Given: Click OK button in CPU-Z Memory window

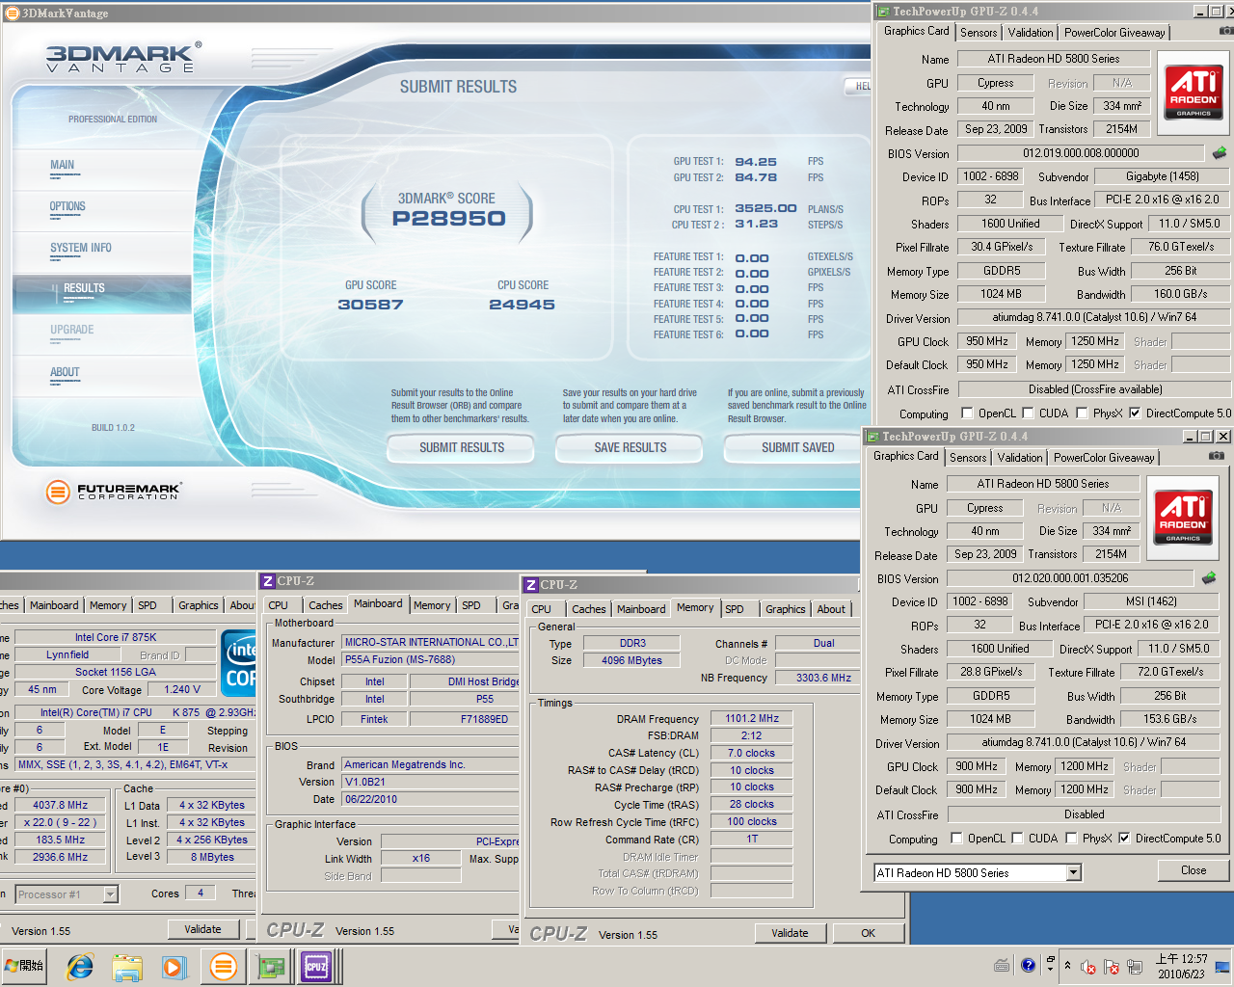Looking at the screenshot, I should click(x=869, y=933).
